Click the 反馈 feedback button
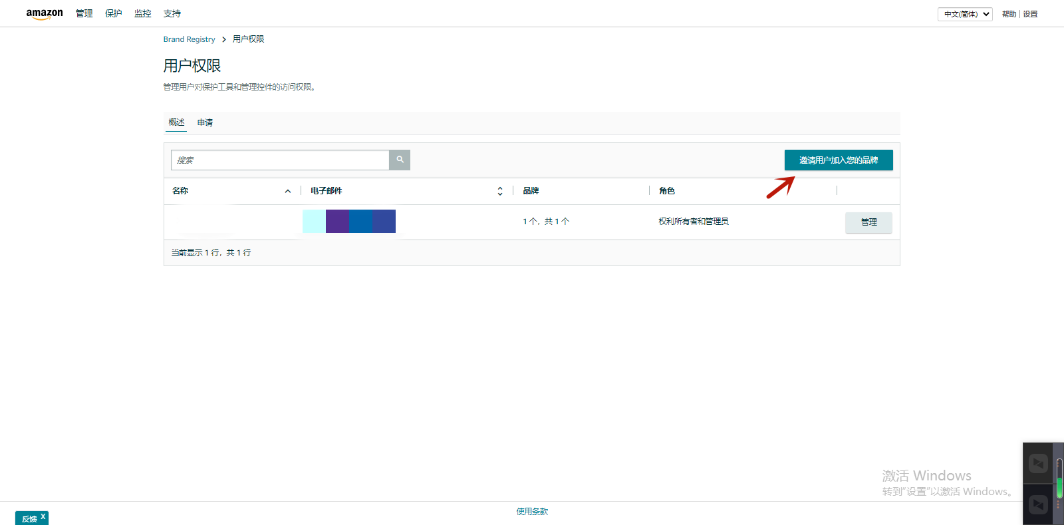1064x525 pixels. (29, 518)
